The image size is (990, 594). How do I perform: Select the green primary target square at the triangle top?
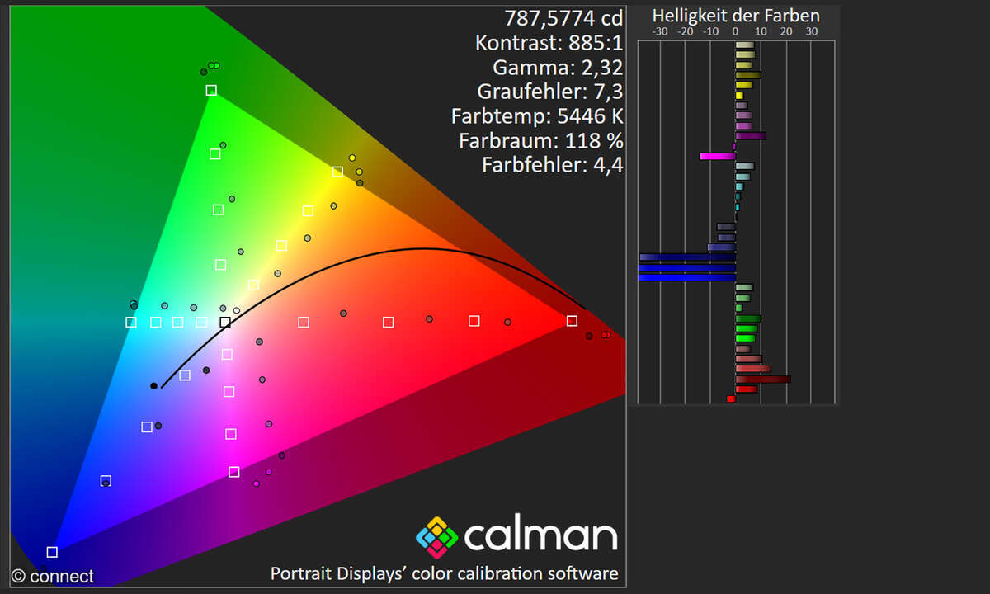211,90
